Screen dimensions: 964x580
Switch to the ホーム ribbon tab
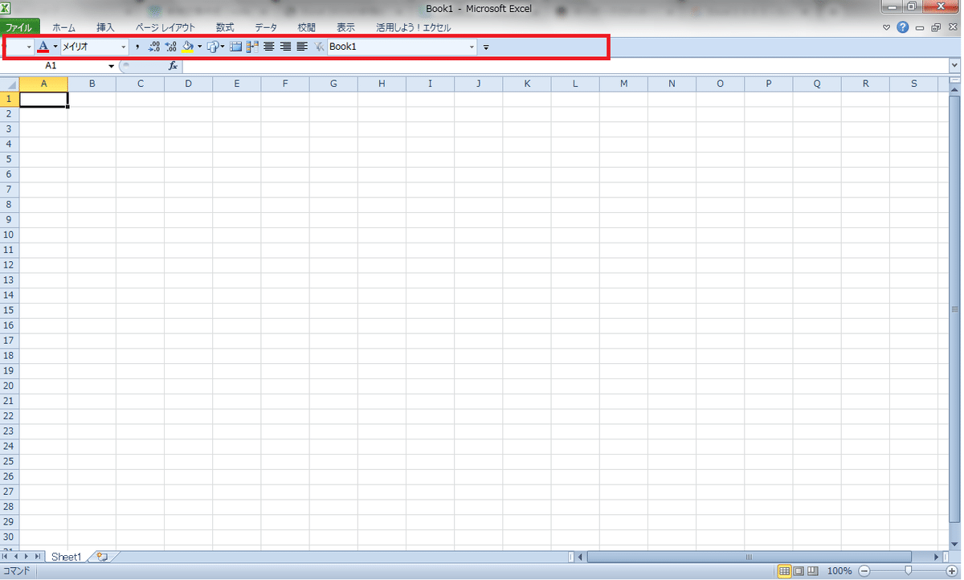pyautogui.click(x=63, y=27)
